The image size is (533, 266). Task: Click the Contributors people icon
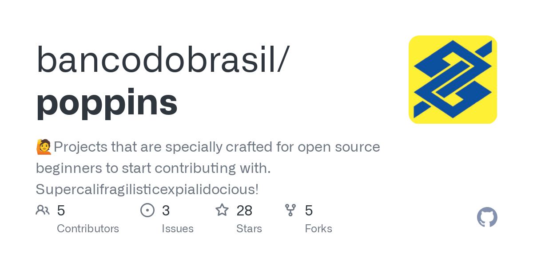tap(43, 210)
